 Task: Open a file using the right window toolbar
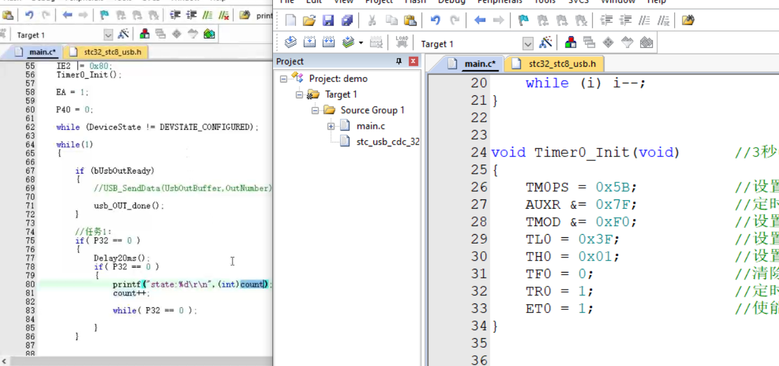point(309,21)
